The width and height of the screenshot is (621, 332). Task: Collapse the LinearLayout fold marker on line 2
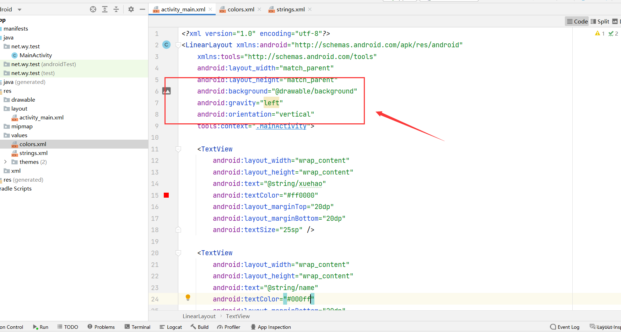pos(178,45)
